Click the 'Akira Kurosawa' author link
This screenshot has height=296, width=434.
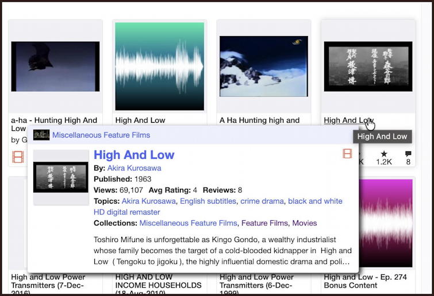pyautogui.click(x=135, y=168)
